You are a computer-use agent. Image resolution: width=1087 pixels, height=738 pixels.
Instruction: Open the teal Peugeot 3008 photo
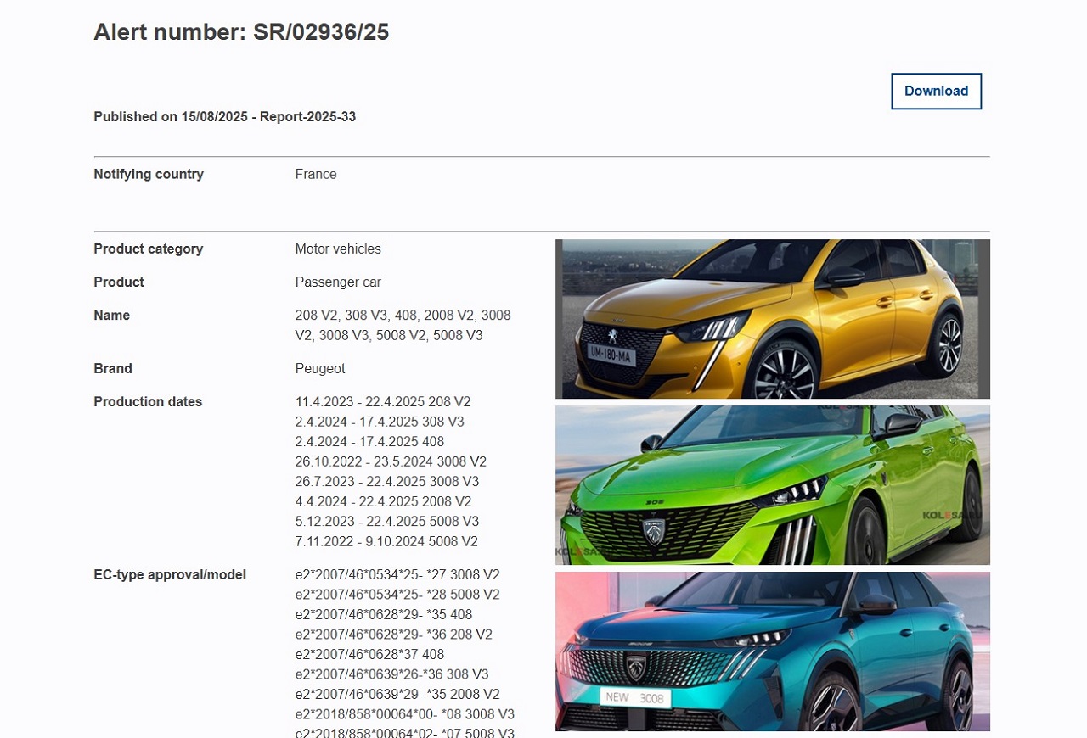click(x=773, y=651)
